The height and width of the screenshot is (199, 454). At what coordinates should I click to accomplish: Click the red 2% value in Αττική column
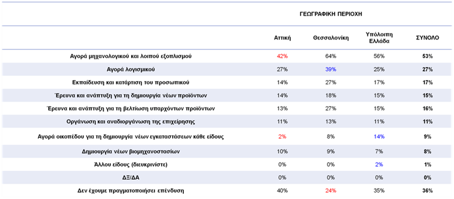tap(282, 136)
